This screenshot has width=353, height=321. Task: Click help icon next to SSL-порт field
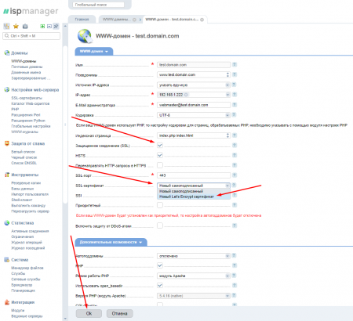(235, 175)
